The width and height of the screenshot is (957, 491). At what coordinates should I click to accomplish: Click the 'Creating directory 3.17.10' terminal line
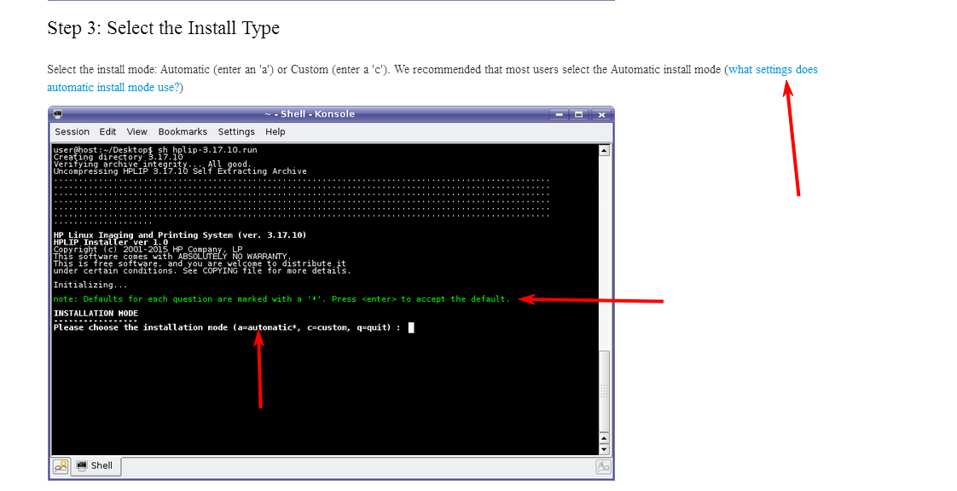click(119, 157)
